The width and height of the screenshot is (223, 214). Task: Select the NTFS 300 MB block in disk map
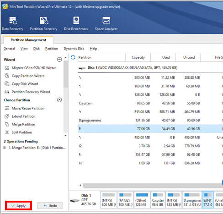coord(108,200)
